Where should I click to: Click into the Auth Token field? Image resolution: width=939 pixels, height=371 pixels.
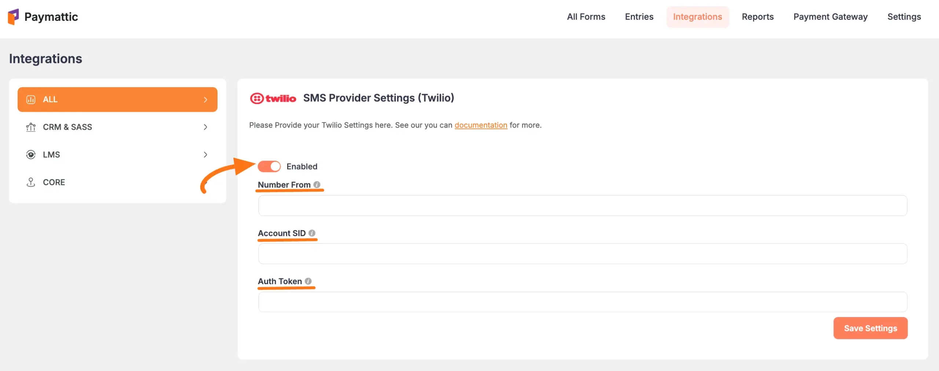(x=582, y=302)
